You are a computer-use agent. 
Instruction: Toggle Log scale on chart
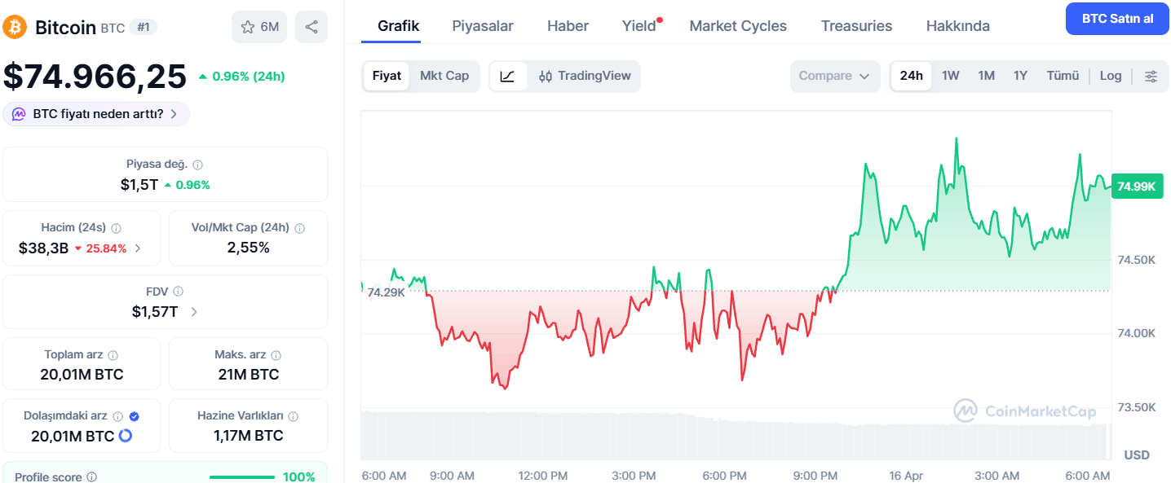pyautogui.click(x=1111, y=76)
